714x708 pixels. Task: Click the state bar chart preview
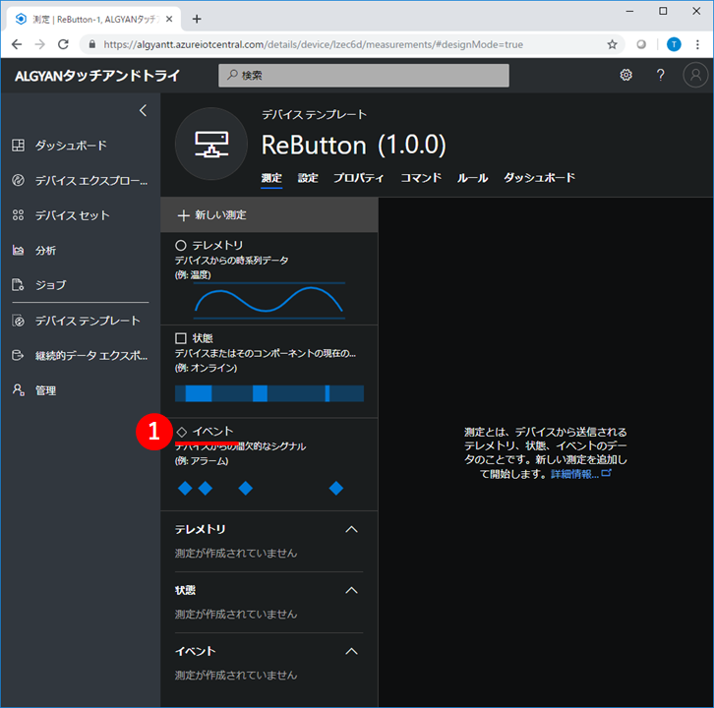[269, 393]
